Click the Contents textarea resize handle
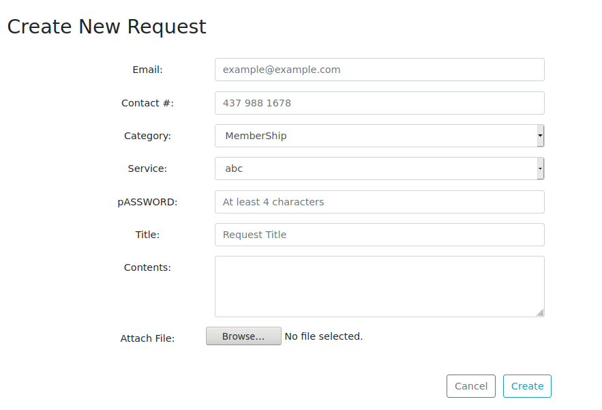The image size is (602, 410). (x=540, y=312)
